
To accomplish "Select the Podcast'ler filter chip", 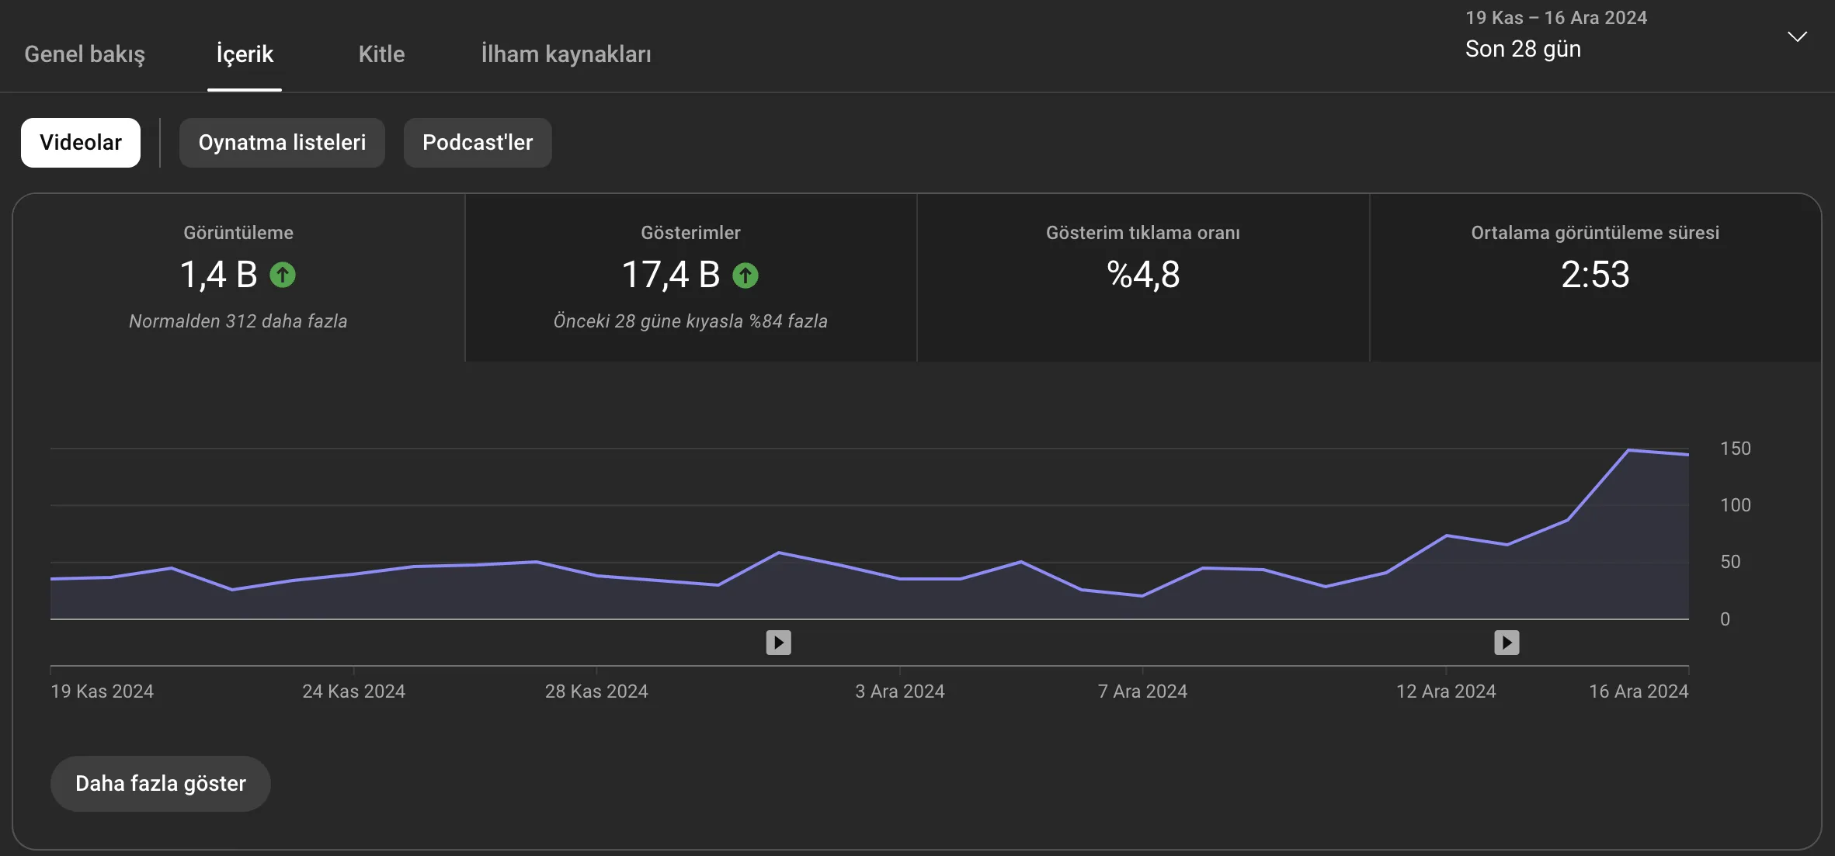I will [x=478, y=143].
